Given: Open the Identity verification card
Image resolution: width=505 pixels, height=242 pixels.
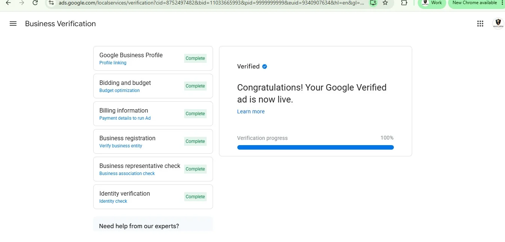Looking at the screenshot, I should pyautogui.click(x=153, y=197).
